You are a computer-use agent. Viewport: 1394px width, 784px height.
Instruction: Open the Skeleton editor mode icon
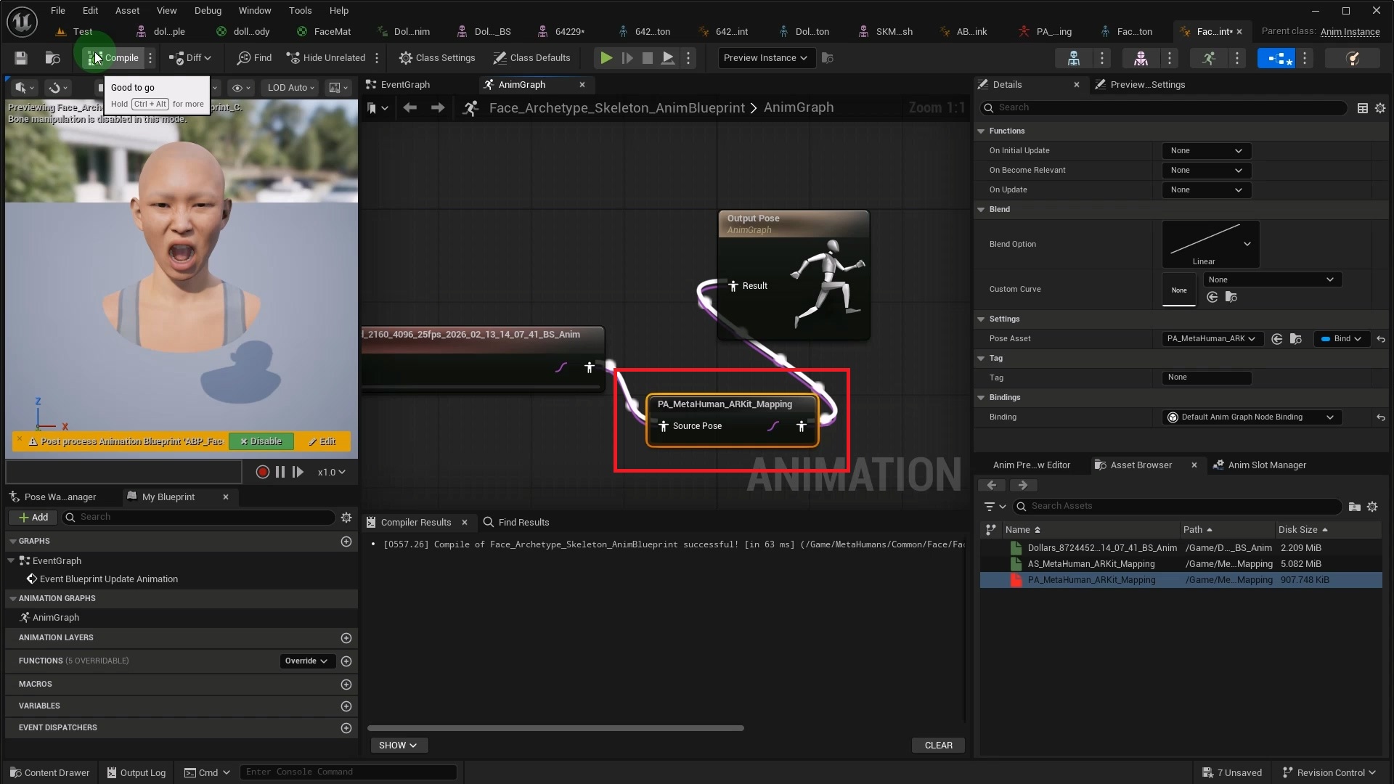click(x=1075, y=58)
